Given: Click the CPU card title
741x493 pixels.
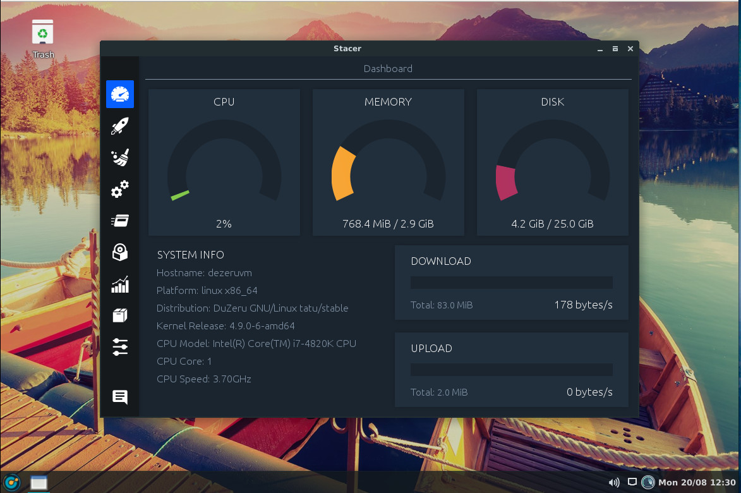Looking at the screenshot, I should tap(224, 102).
